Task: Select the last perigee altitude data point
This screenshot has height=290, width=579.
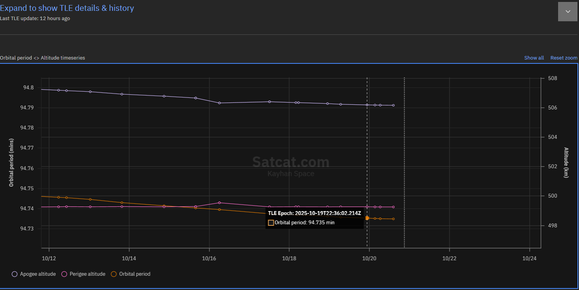Action: coord(394,207)
